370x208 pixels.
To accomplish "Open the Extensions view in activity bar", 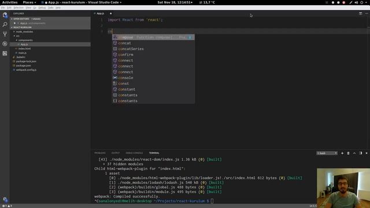I will point(5,54).
